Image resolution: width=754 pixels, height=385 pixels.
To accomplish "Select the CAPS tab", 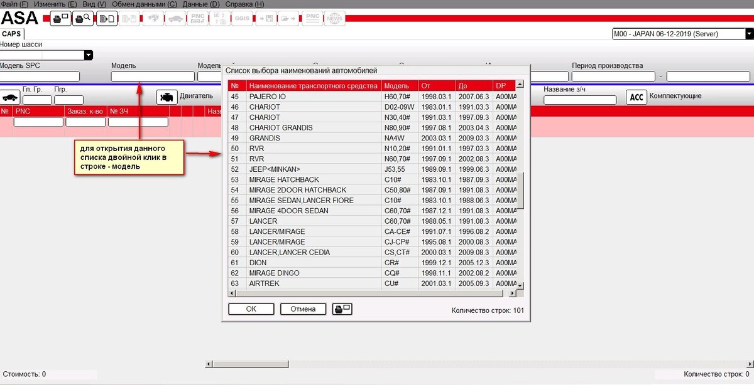I will 12,34.
